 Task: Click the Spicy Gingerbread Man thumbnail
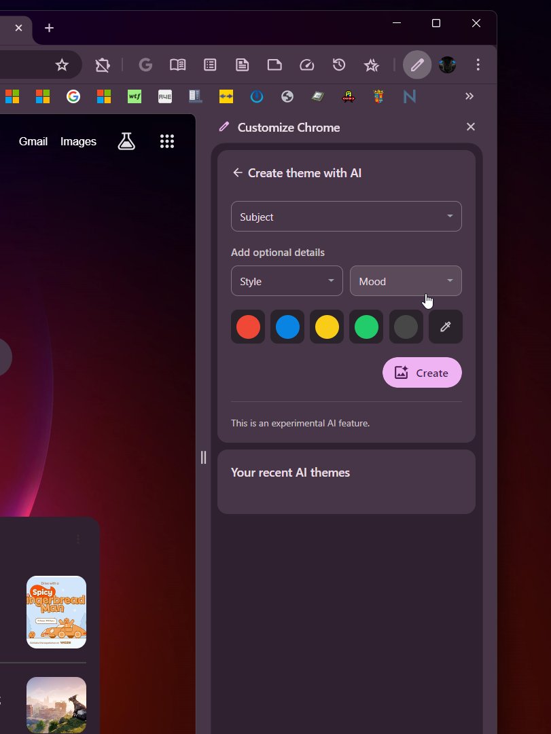pyautogui.click(x=56, y=612)
